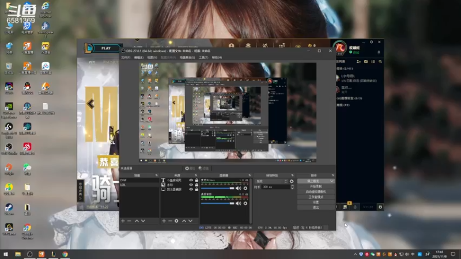Toggle lock on 斗鱼房间号 source
Image resolution: width=461 pixels, height=259 pixels.
coord(197,180)
